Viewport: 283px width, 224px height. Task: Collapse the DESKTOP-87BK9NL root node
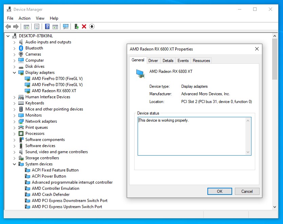(8, 36)
